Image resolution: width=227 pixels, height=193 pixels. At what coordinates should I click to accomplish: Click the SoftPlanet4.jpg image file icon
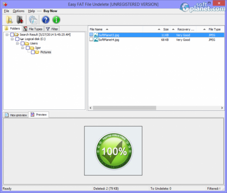96,40
